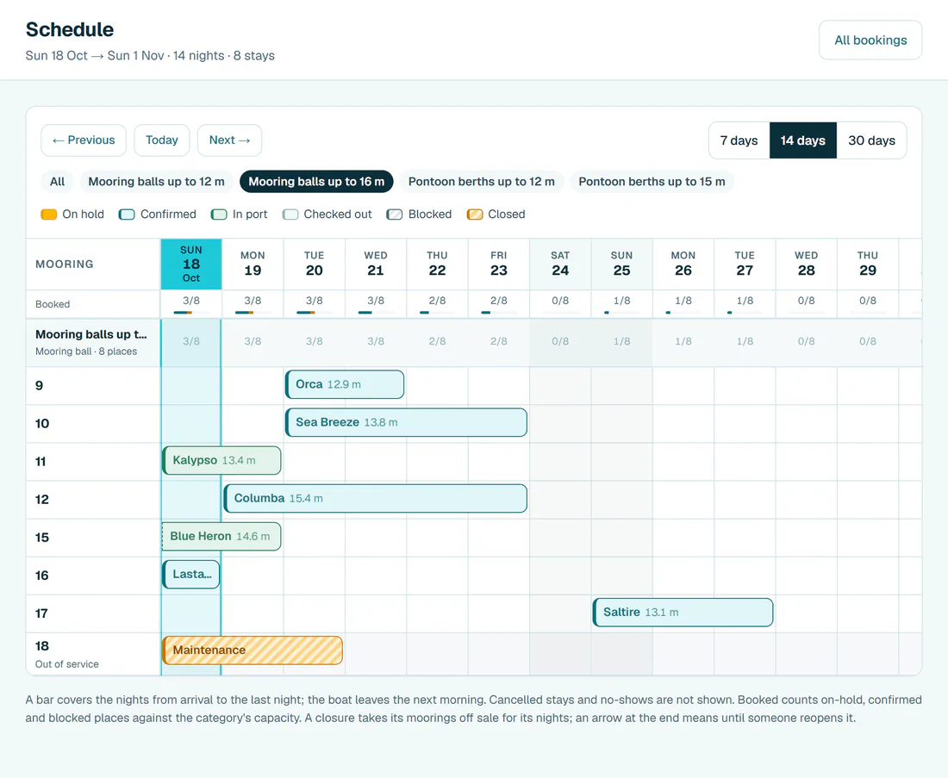Viewport: 948px width, 778px height.
Task: Click the Closed legend swatch
Action: [x=475, y=214]
